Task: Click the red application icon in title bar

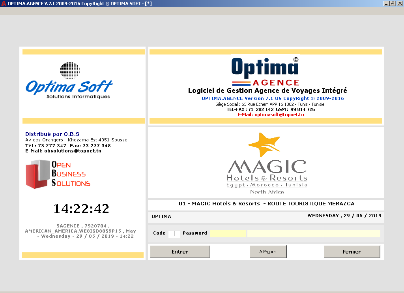Action: click(x=4, y=4)
